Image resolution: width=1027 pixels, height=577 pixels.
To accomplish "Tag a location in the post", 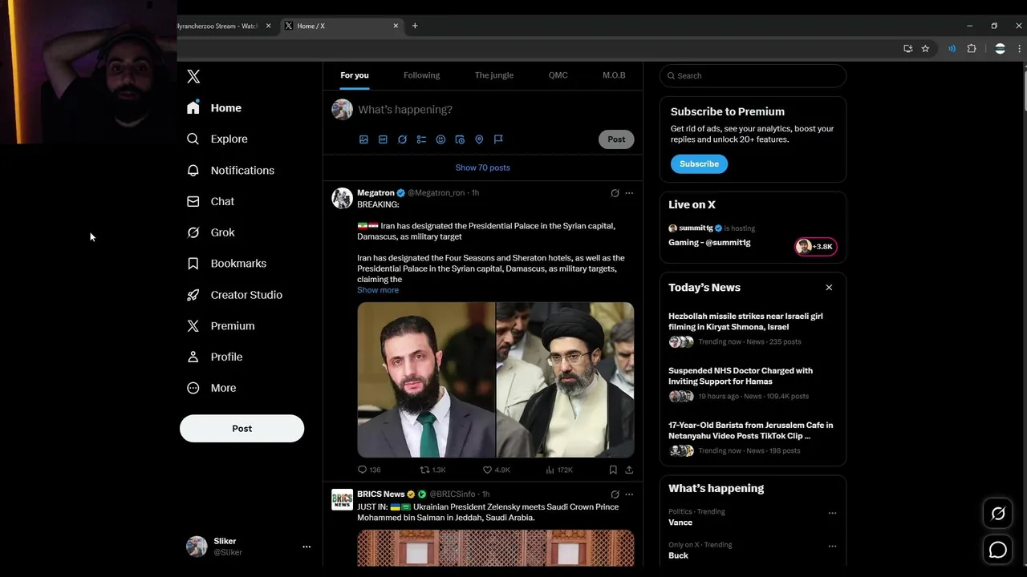I will tap(479, 139).
